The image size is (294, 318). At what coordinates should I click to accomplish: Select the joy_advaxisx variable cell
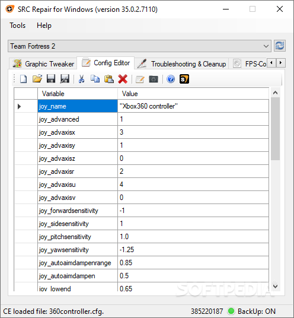point(78,132)
